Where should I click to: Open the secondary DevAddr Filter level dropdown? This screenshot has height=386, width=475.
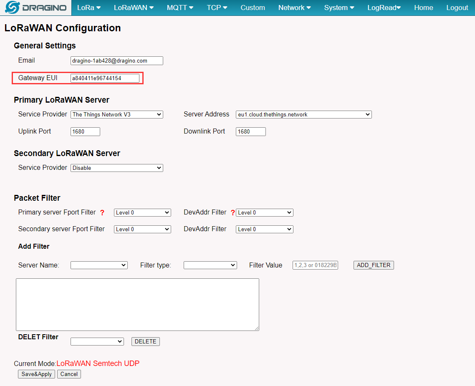[x=265, y=229]
